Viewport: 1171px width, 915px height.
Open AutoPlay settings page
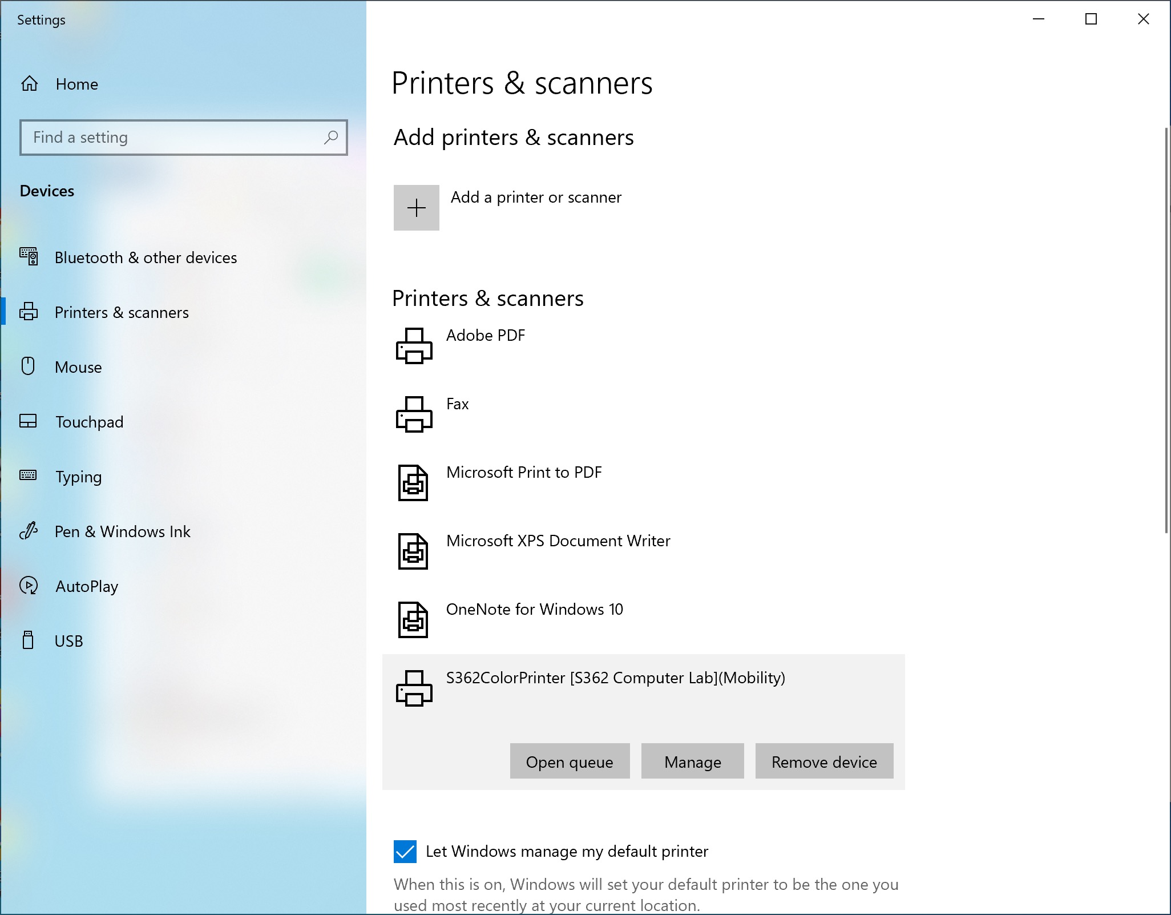point(87,586)
